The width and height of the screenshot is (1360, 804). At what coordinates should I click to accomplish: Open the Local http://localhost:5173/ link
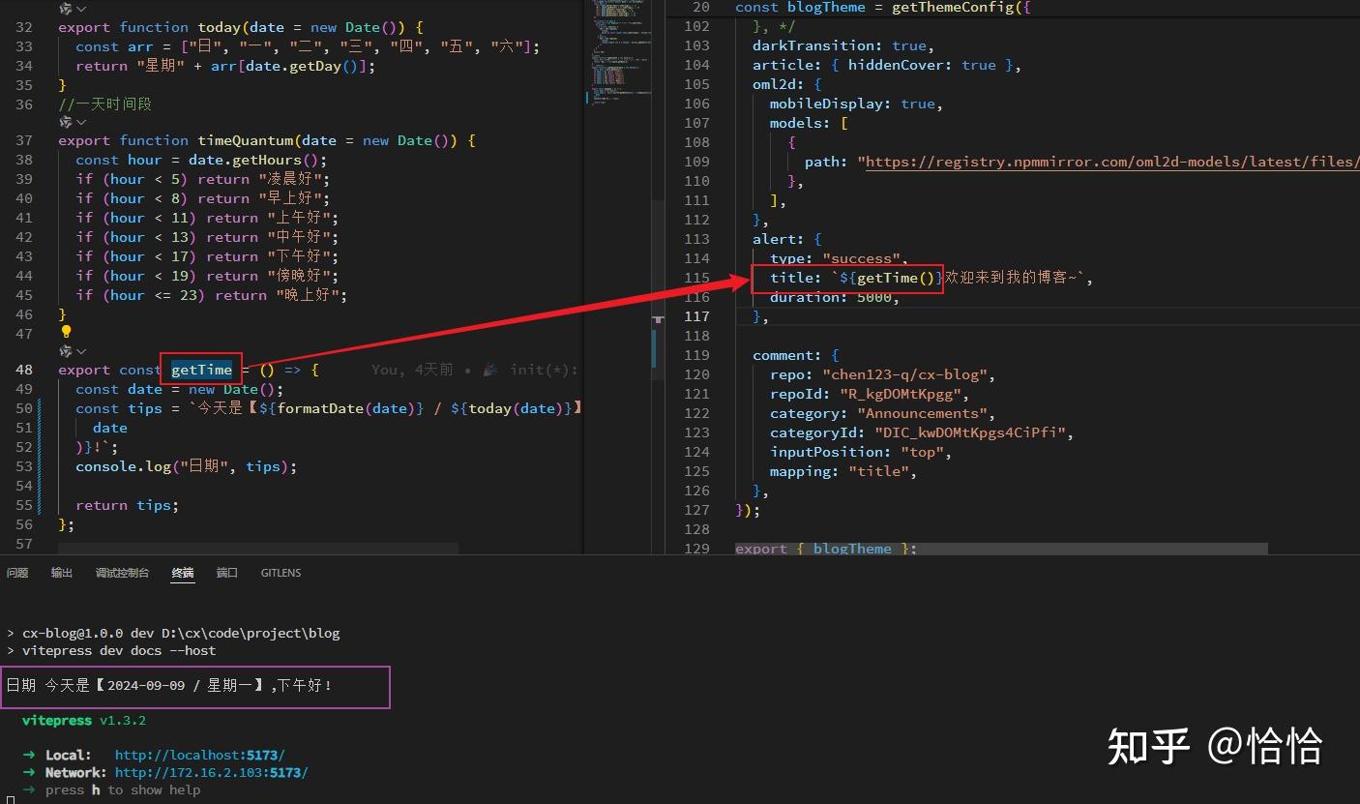click(200, 755)
